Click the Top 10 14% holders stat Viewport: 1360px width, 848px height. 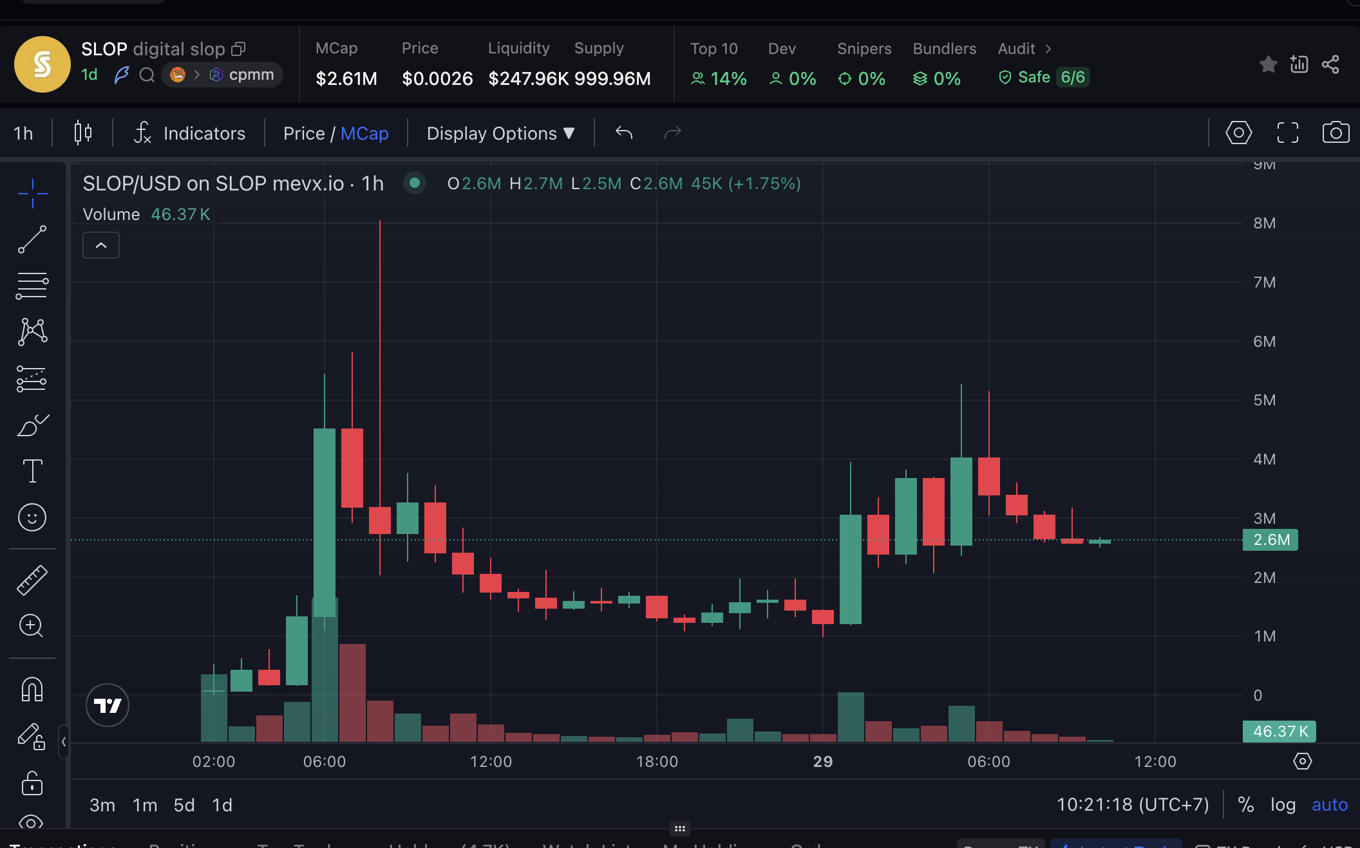pos(718,64)
